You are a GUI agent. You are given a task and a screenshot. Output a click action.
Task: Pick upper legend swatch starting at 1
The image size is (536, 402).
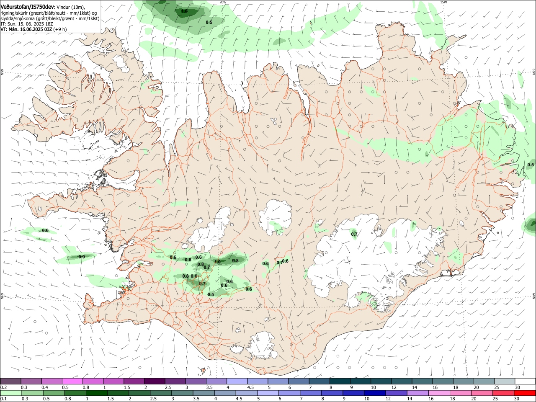click(113, 381)
